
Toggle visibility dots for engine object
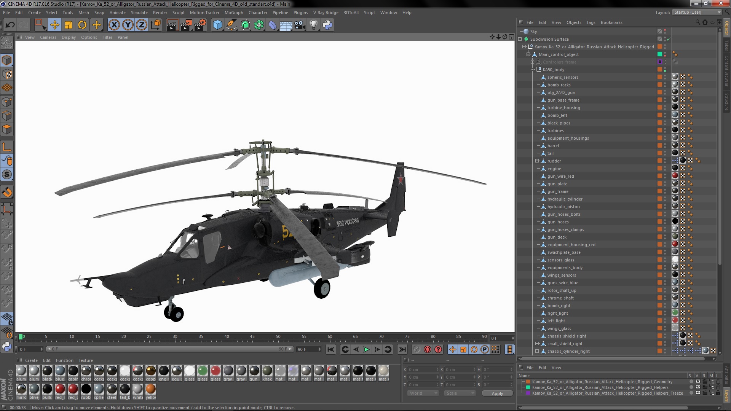(x=665, y=169)
